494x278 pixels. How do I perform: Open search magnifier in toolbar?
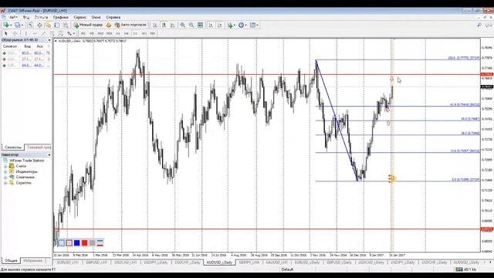point(479,25)
